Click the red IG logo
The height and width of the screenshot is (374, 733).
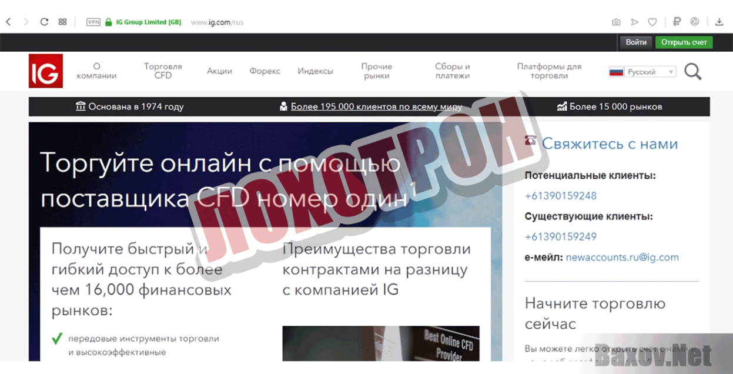point(46,71)
